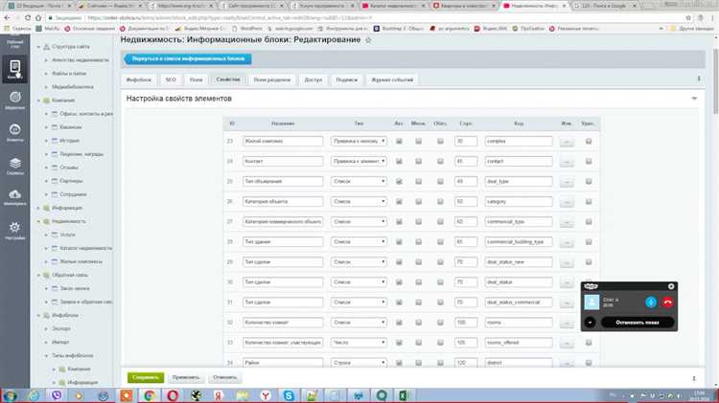Return to information blocks list button
Viewport: 719px width, 403px height.
point(188,58)
